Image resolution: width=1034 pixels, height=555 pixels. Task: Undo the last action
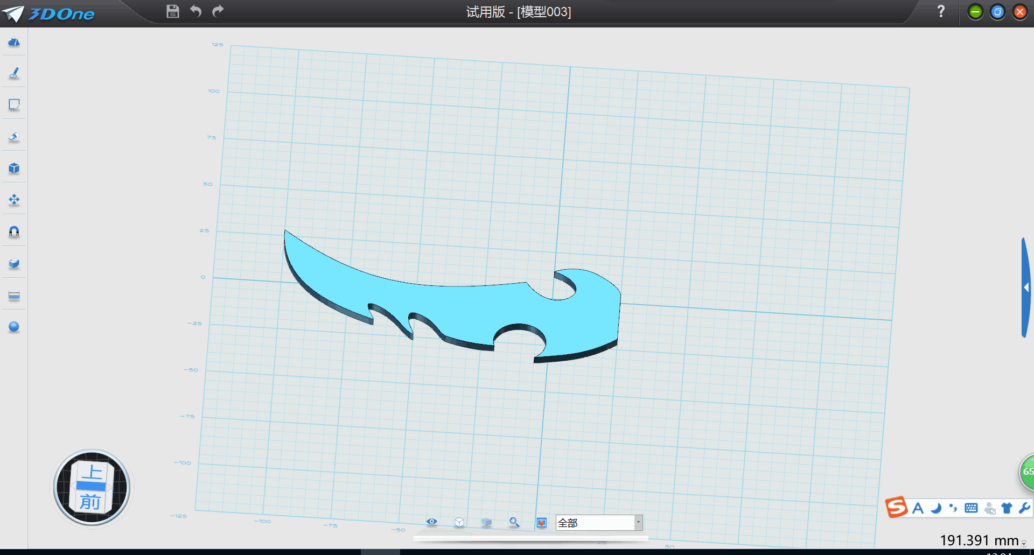195,11
